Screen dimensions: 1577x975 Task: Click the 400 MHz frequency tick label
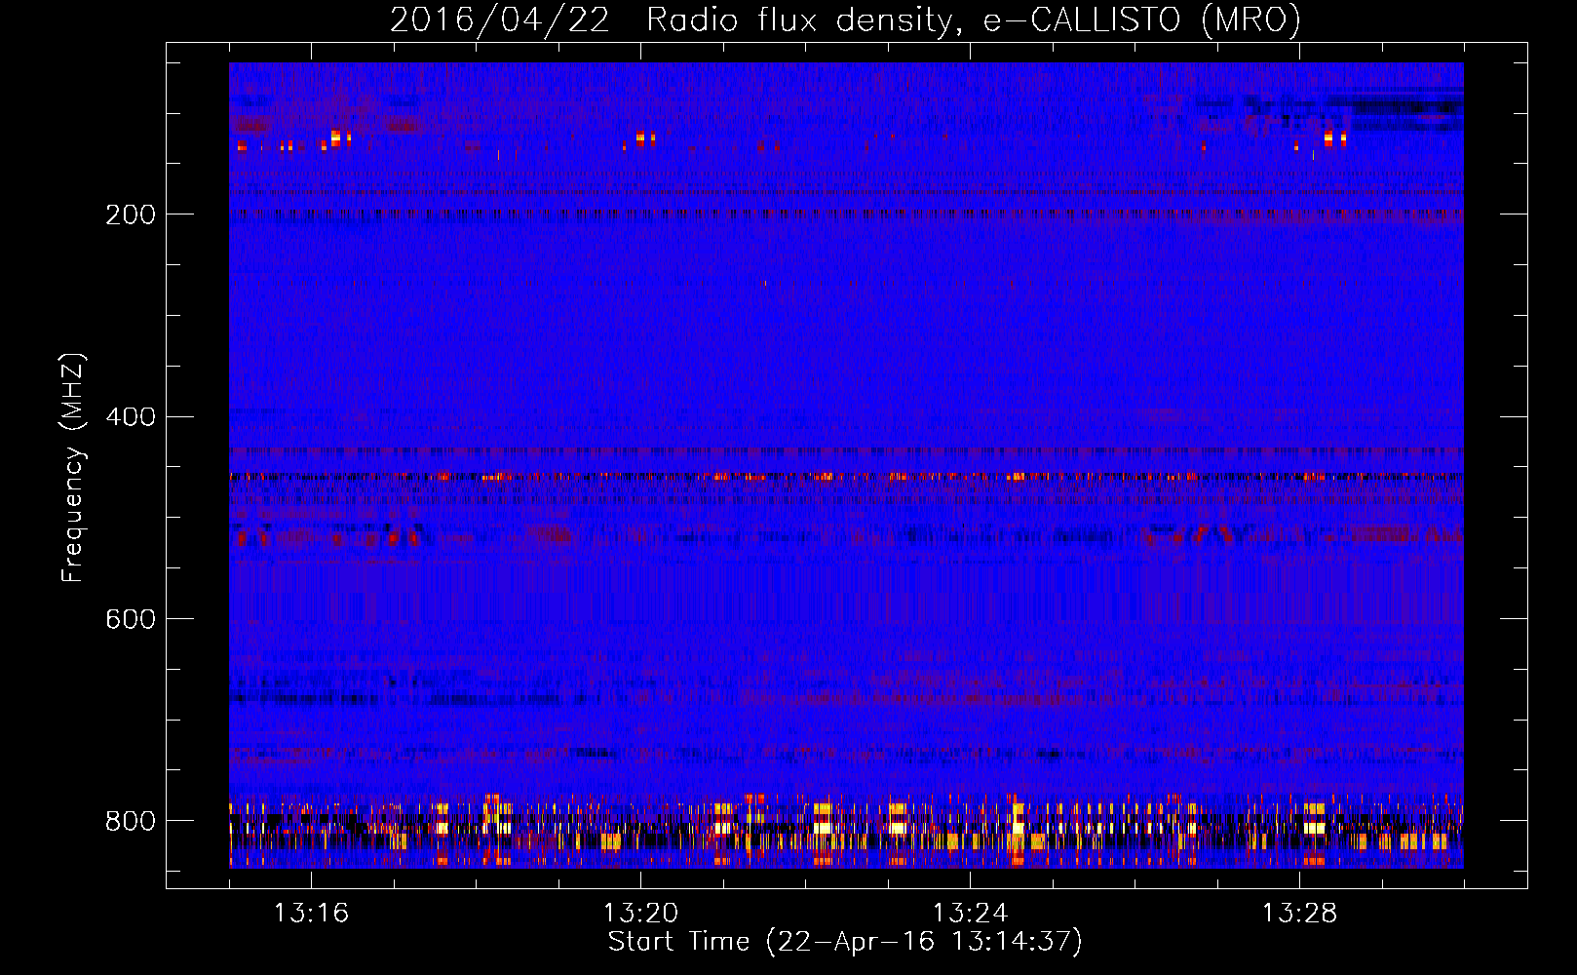(131, 417)
